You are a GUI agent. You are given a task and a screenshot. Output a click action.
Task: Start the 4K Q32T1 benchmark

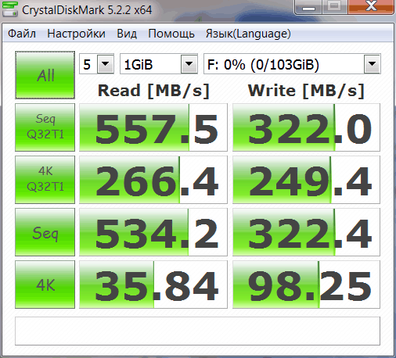pyautogui.click(x=45, y=180)
